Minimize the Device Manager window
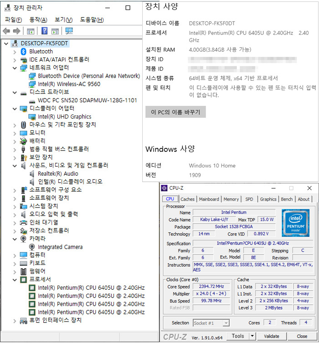Image resolution: width=319 pixels, height=344 pixels. click(x=108, y=8)
